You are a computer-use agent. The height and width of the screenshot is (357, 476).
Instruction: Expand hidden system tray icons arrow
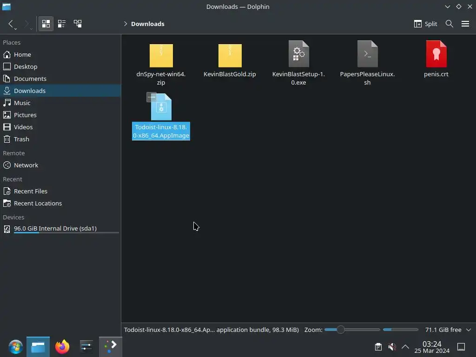405,347
